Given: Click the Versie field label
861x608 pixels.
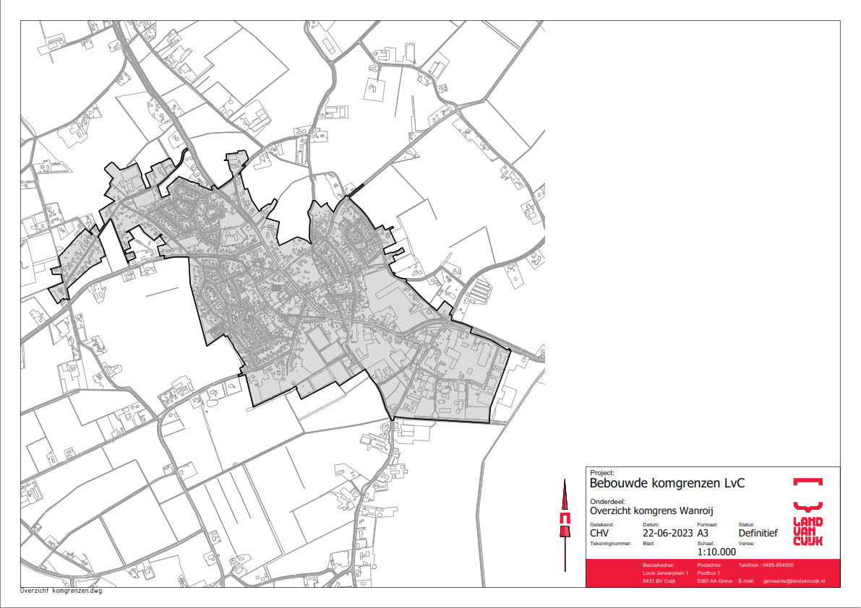Looking at the screenshot, I should 746,542.
